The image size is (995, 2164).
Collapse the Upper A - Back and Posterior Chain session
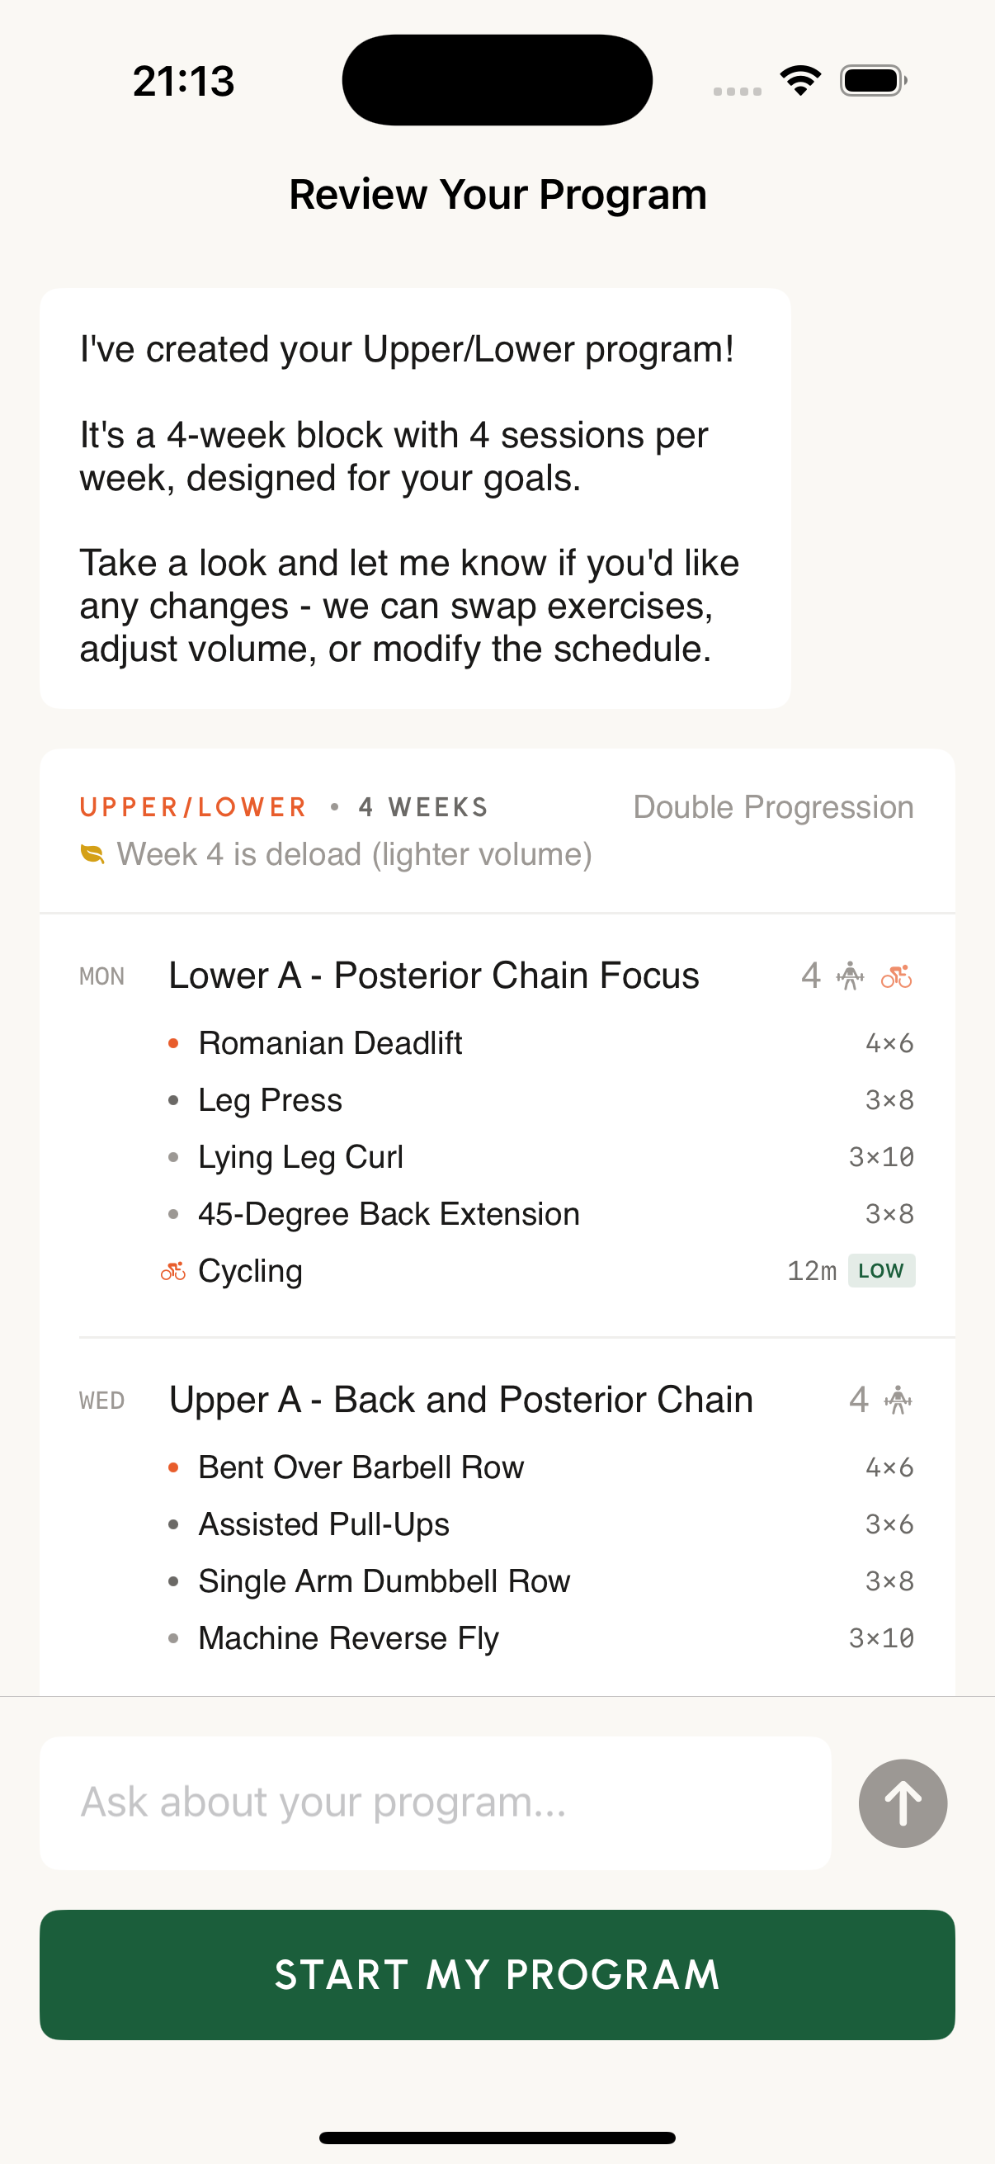point(460,1399)
